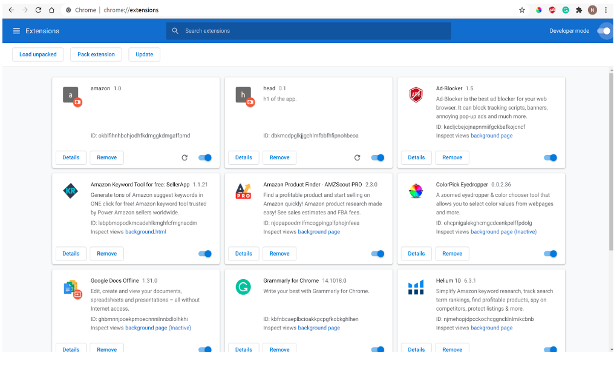The image size is (614, 367).
Task: Open the user profile avatar
Action: point(592,10)
